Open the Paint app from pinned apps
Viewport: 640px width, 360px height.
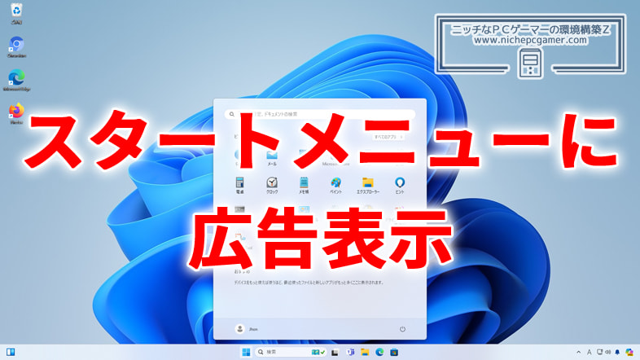tap(335, 183)
